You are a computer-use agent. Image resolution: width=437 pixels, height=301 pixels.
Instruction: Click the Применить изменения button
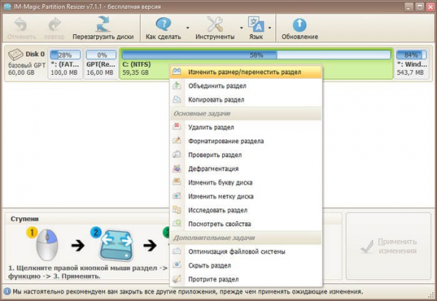(x=388, y=246)
